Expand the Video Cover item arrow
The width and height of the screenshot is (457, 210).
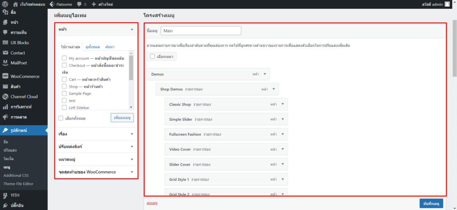[x=283, y=149]
